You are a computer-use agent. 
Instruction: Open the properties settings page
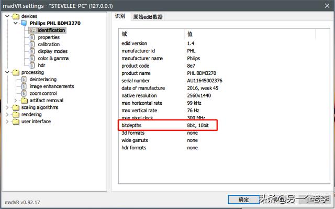[49, 37]
